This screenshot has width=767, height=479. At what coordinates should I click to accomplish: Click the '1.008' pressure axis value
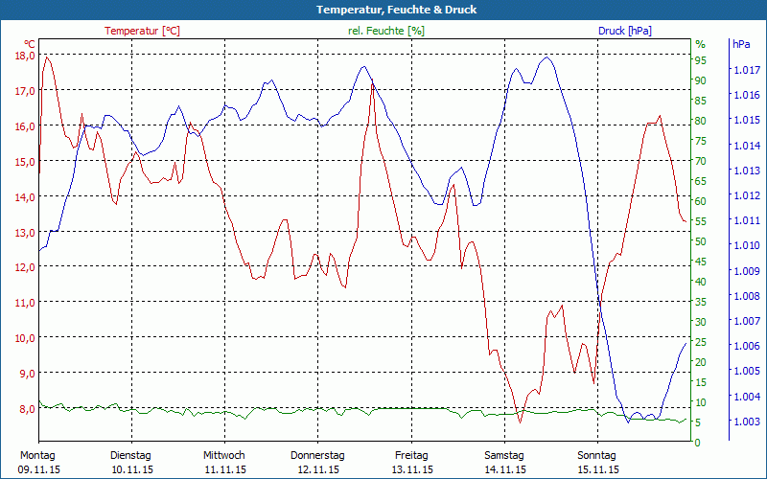(747, 296)
